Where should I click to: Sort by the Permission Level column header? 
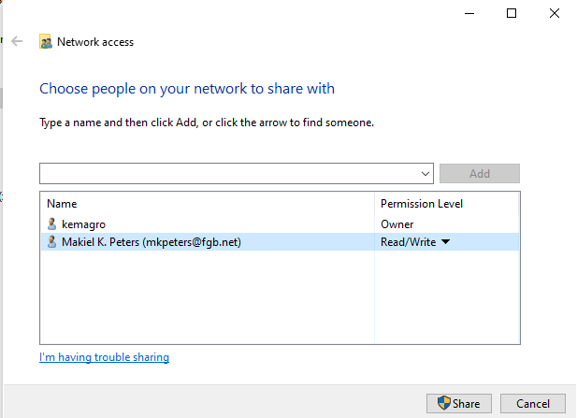click(x=421, y=204)
